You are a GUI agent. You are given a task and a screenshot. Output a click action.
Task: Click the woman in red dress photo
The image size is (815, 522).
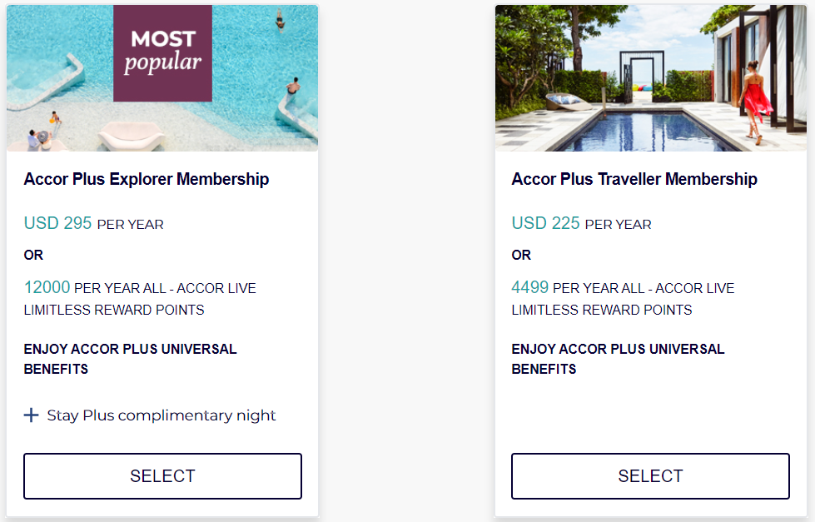[x=755, y=102]
